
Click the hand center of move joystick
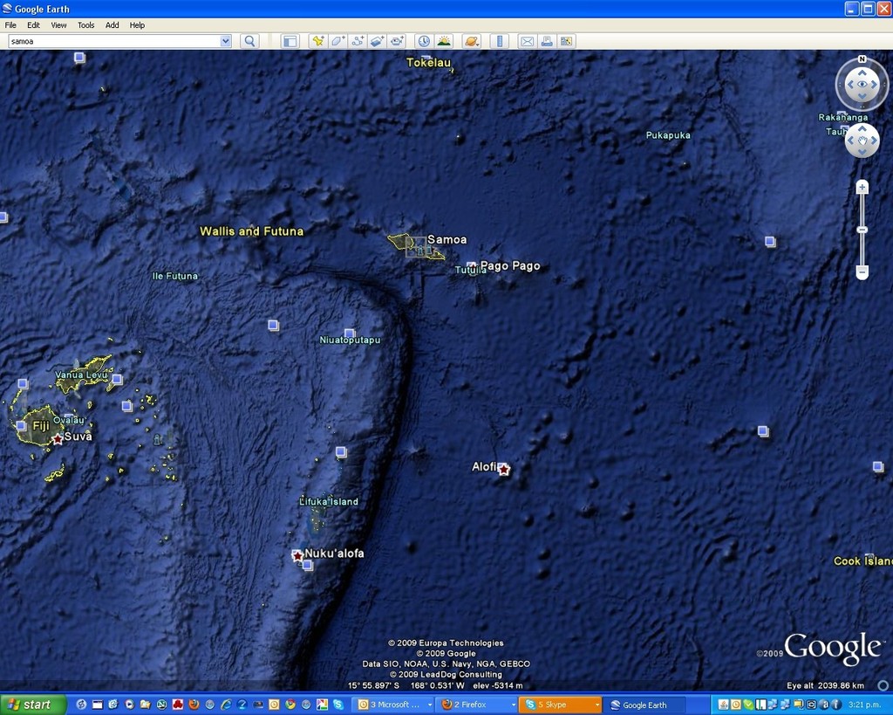point(862,141)
